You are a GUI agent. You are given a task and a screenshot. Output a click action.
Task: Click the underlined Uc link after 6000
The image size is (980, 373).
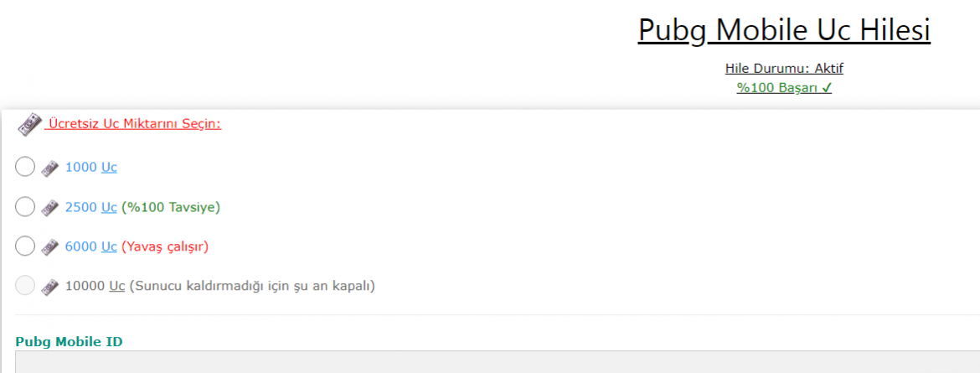(109, 246)
